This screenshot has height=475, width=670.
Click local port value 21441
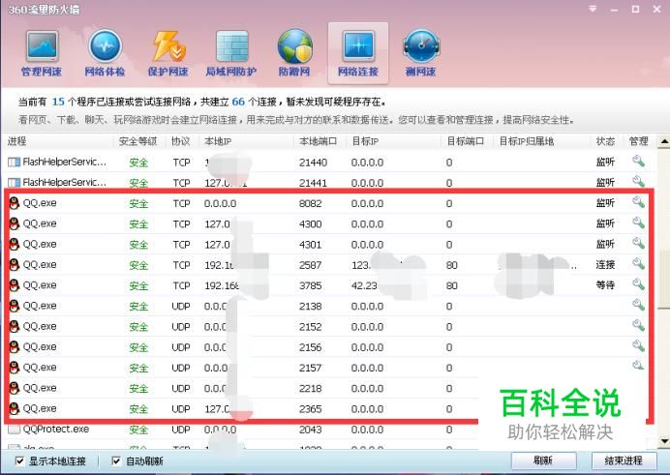click(313, 183)
